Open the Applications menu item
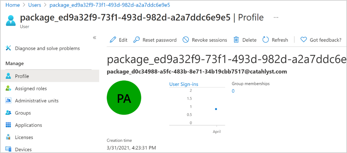Viewport: 347px width, 153px height. tap(28, 125)
